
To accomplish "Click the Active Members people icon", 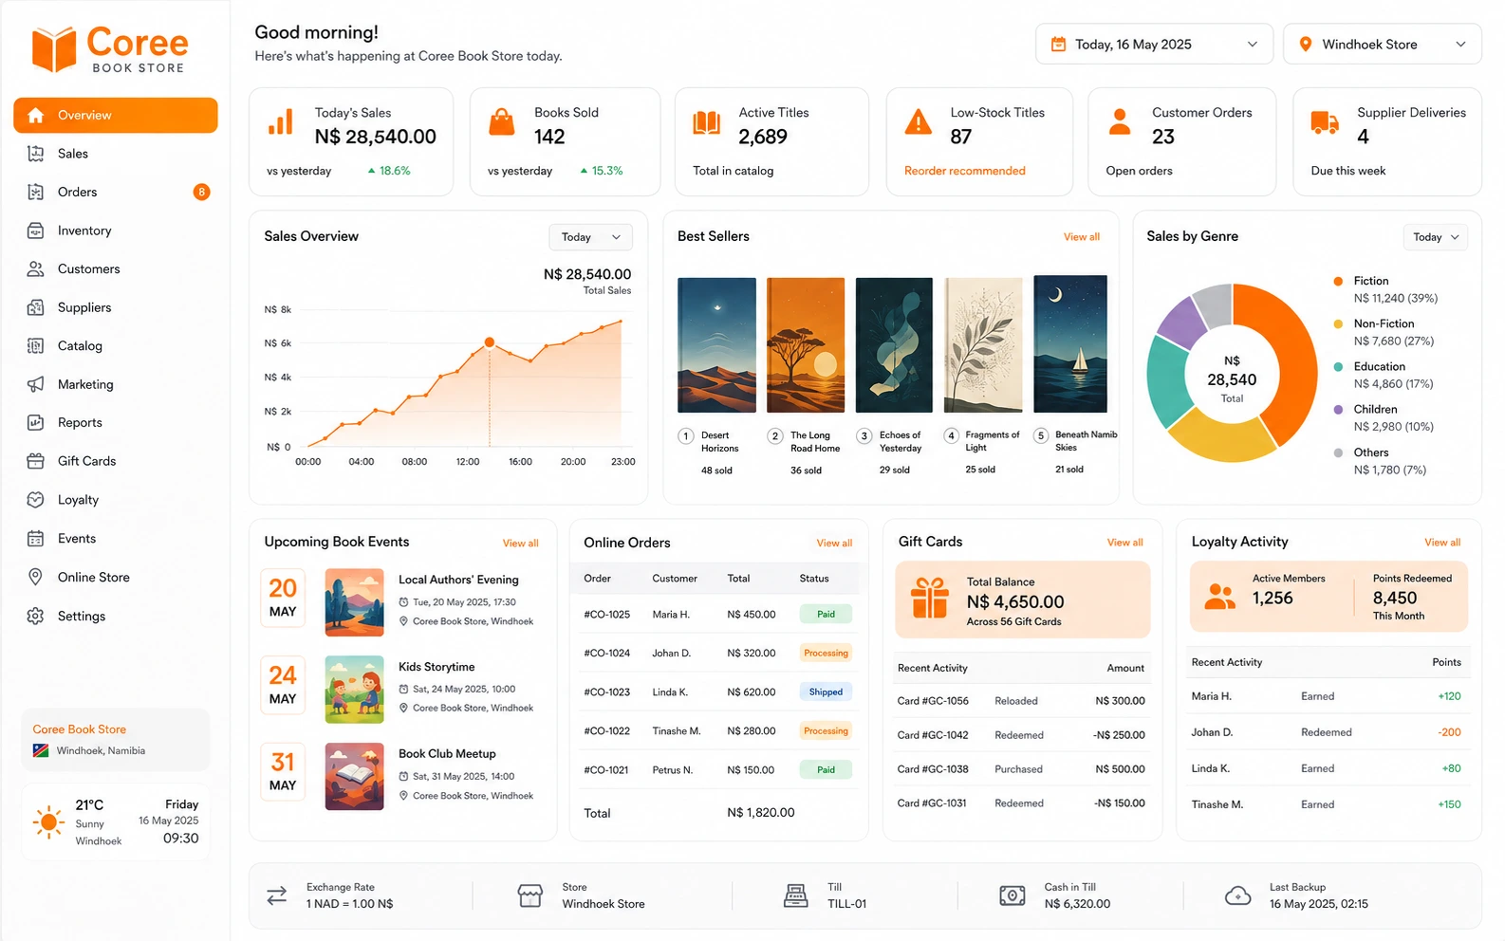I will tap(1220, 597).
